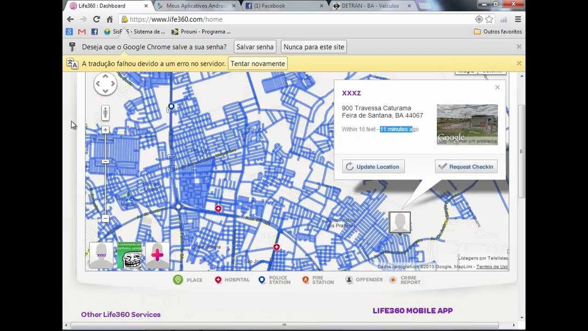Select the Street View pegman icon

click(x=105, y=113)
